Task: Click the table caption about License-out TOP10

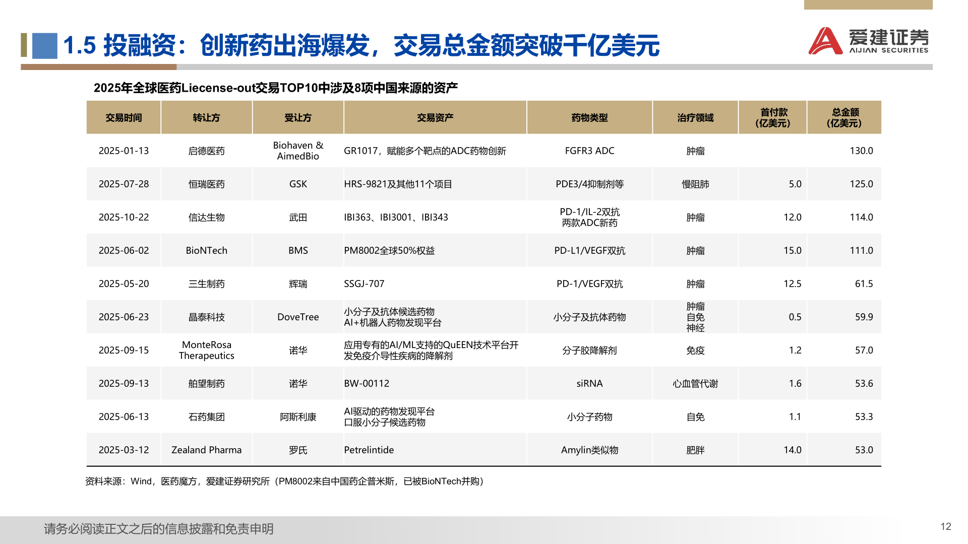Action: 279,87
